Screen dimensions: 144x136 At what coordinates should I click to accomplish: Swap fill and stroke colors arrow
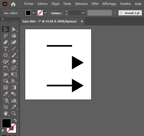point(15,120)
